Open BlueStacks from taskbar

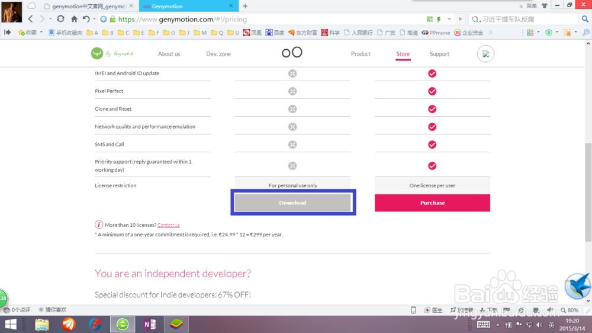point(176,324)
